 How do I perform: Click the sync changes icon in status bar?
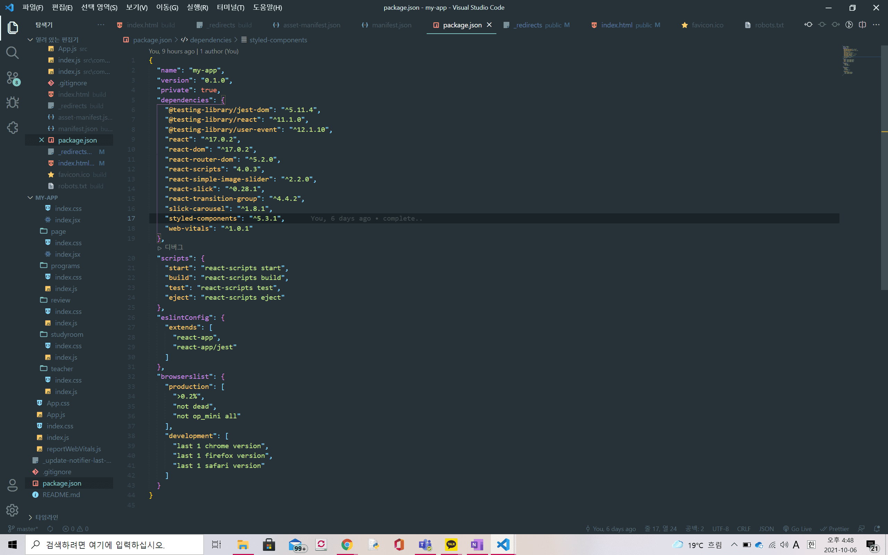coord(50,529)
